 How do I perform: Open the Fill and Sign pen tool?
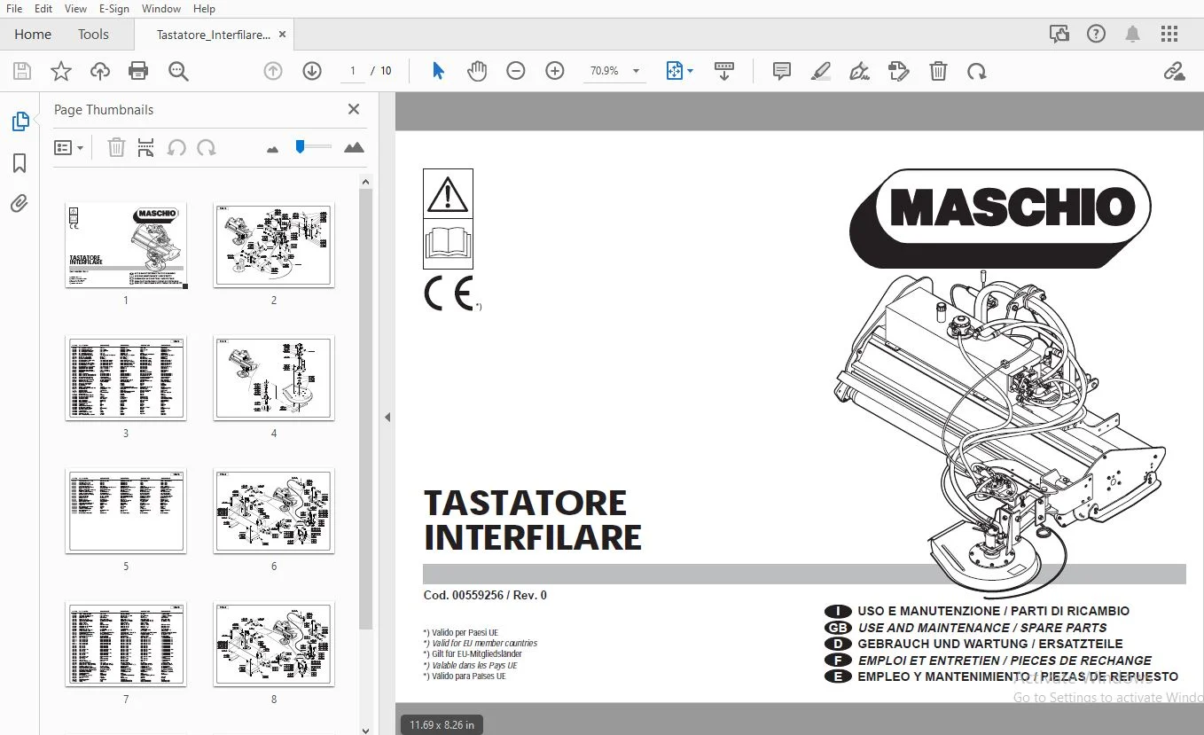[x=859, y=71]
